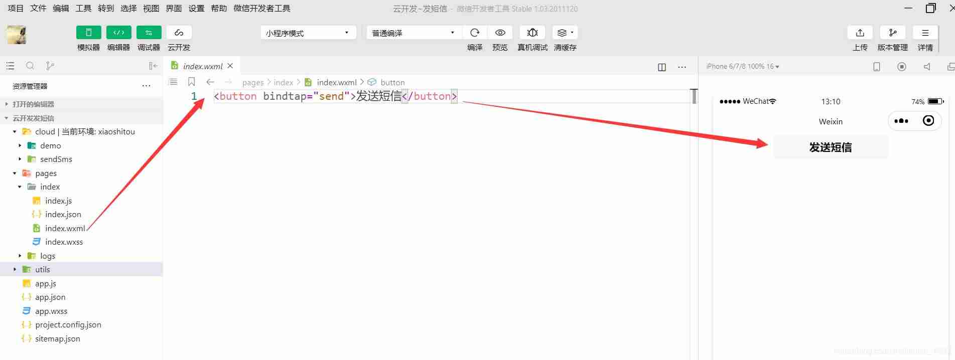Split the editor view
The image size is (955, 360).
click(x=662, y=67)
